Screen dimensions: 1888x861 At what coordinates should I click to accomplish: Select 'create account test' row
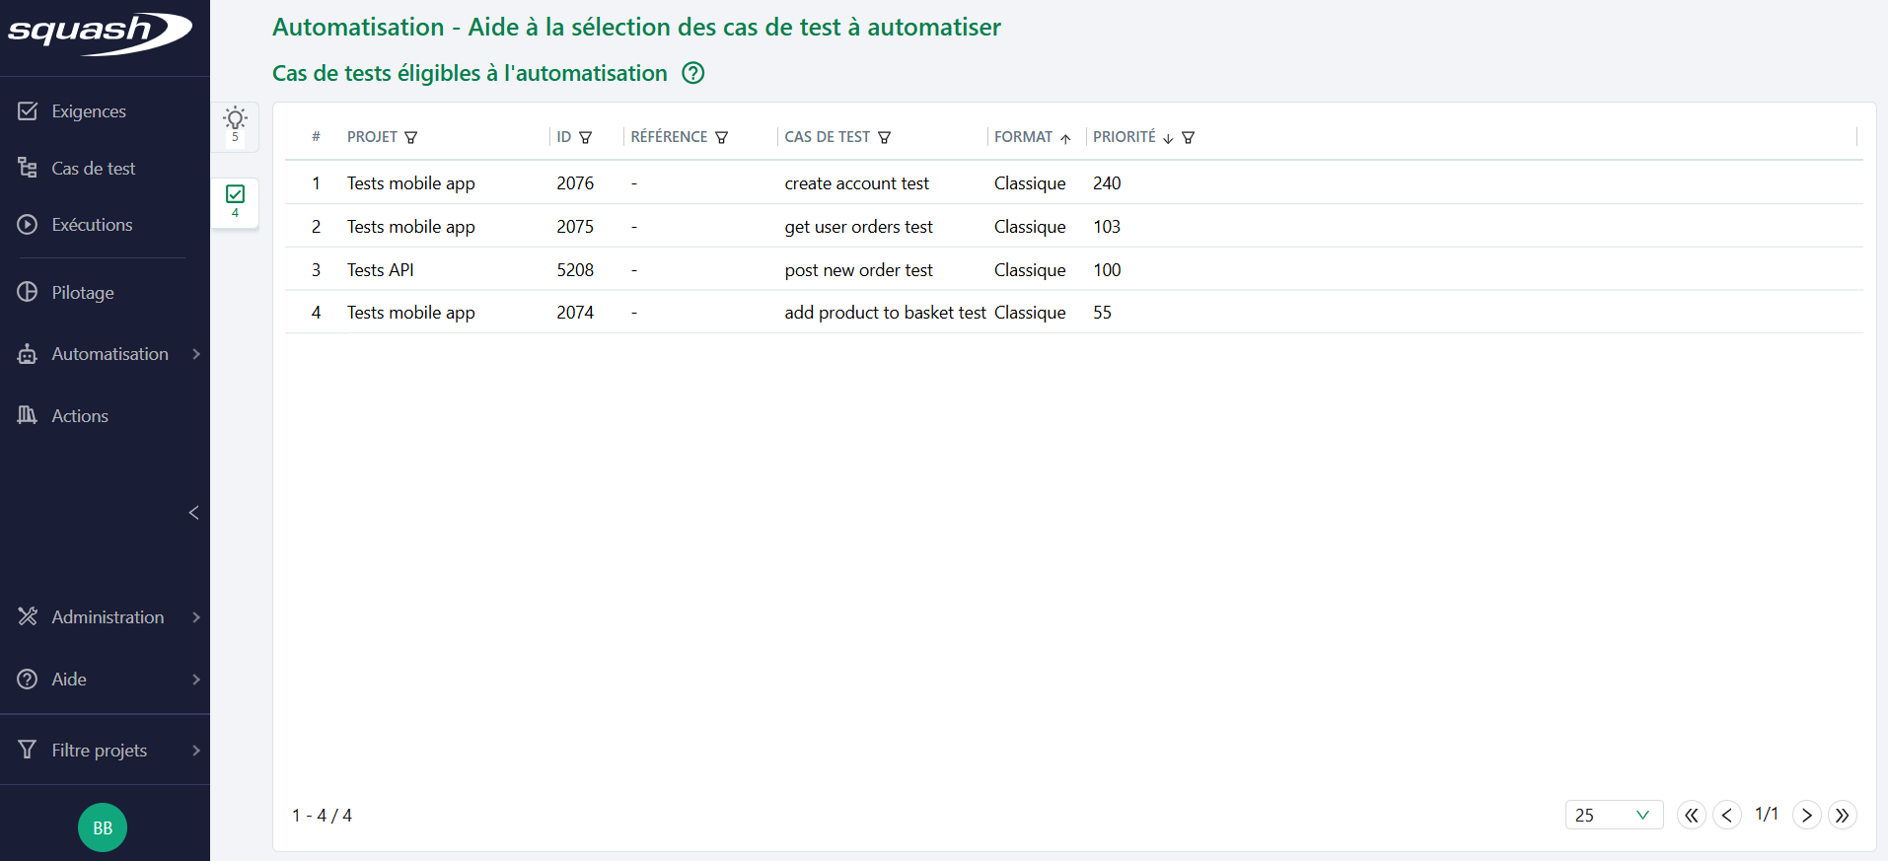[1073, 183]
